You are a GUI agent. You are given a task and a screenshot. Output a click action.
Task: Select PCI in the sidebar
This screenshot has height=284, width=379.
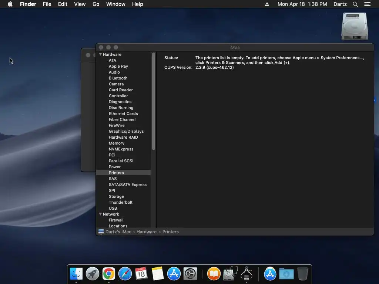[112, 155]
